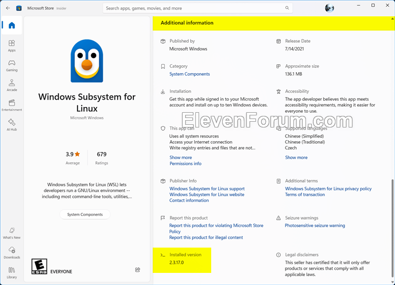The height and width of the screenshot is (285, 395).
Task: Open the Library section
Action: (x=12, y=273)
